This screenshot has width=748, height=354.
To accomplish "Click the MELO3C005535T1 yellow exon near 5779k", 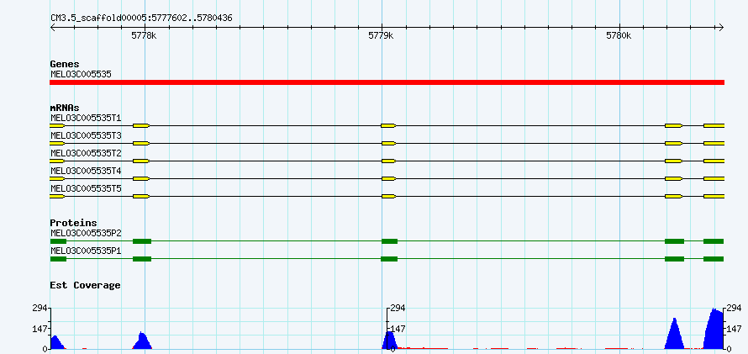I will click(388, 125).
